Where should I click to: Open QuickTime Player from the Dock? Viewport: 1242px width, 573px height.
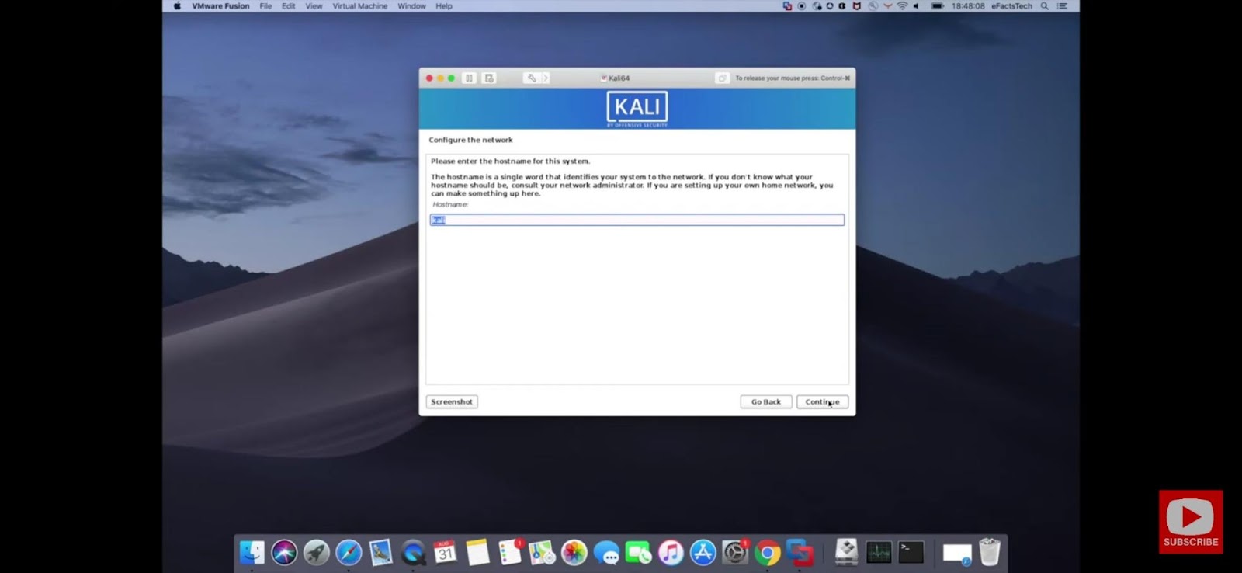tap(413, 552)
